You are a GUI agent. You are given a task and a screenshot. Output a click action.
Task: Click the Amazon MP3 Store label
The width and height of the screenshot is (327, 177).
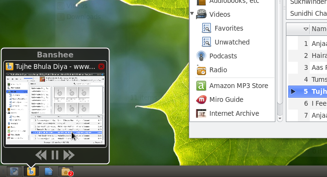click(239, 86)
